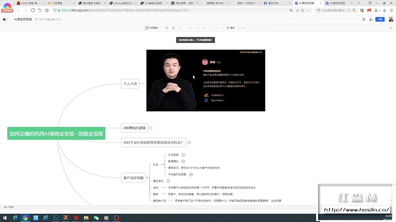This screenshot has width=396, height=222.
Task: Expand the circle count beside 平台型引流思路
Action: pyautogui.click(x=191, y=174)
